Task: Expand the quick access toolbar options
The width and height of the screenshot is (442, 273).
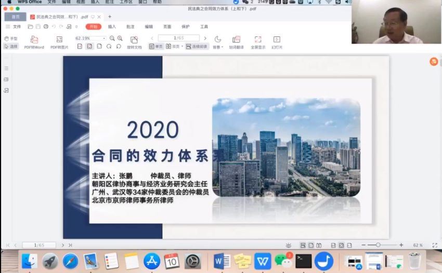Action: (76, 27)
